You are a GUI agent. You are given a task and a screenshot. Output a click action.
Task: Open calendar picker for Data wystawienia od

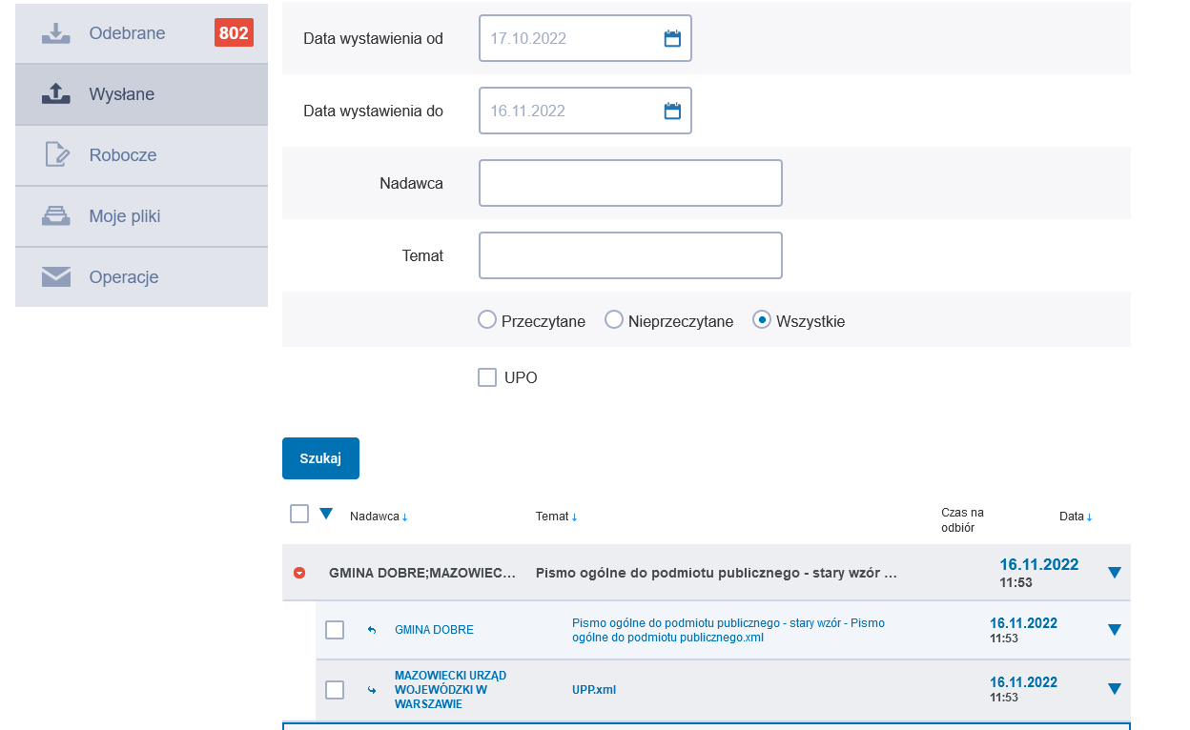tap(672, 39)
